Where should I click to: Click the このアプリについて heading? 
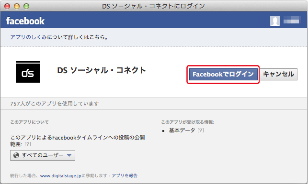pos(30,122)
